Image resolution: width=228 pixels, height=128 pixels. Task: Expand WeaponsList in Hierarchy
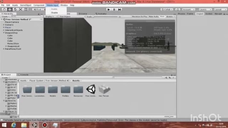pos(6,46)
